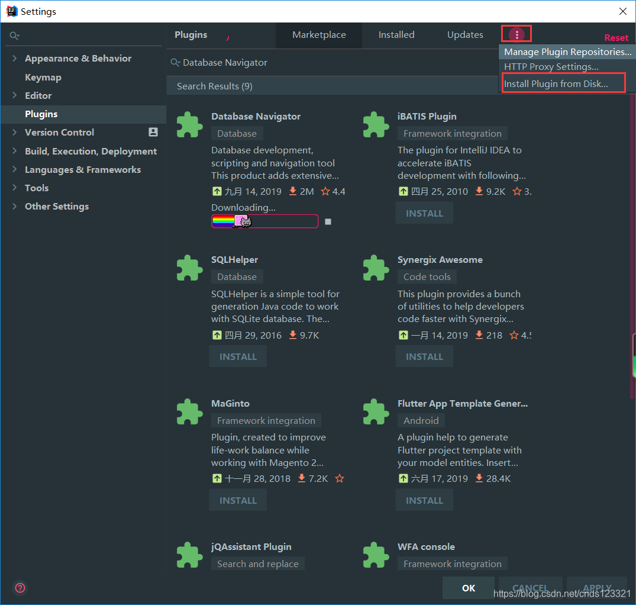Click the Reset link
636x605 pixels.
(x=616, y=38)
